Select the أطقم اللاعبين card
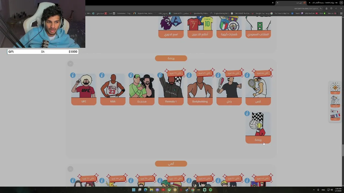 click(x=200, y=27)
